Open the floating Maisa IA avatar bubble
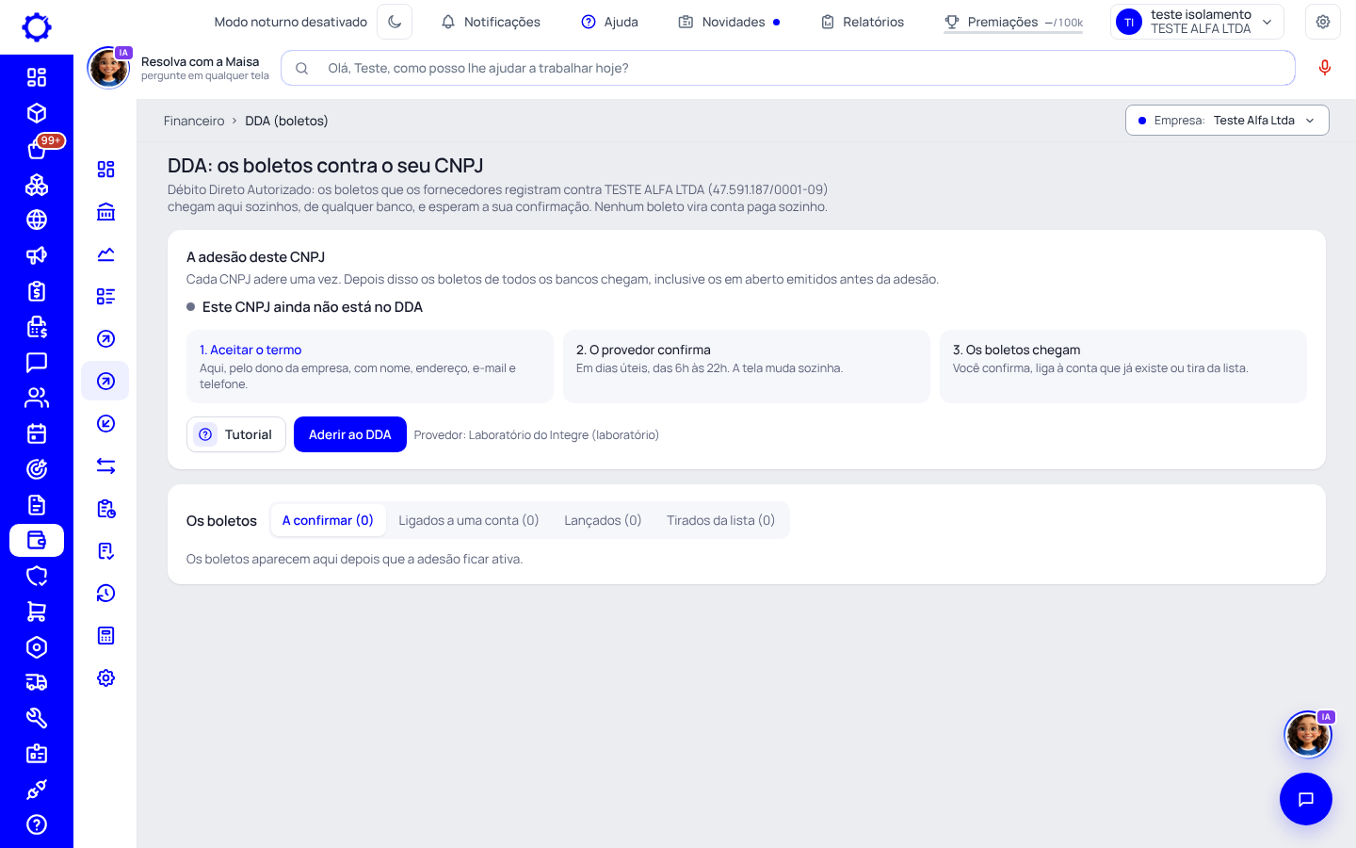The image size is (1356, 848). coord(1308,734)
